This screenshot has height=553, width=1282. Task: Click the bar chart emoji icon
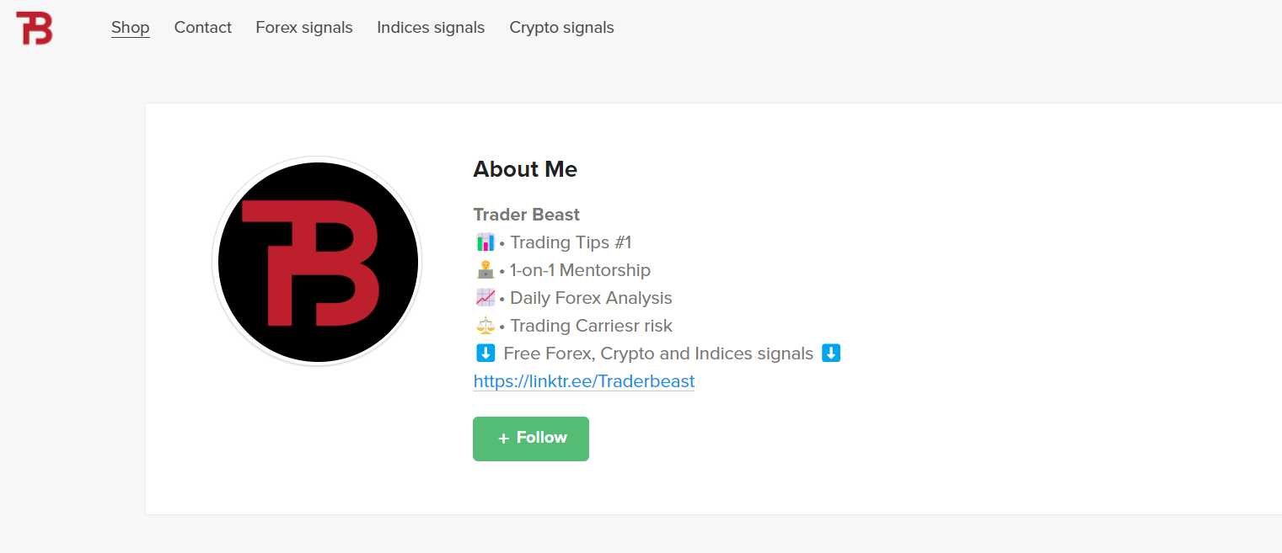[x=485, y=243]
